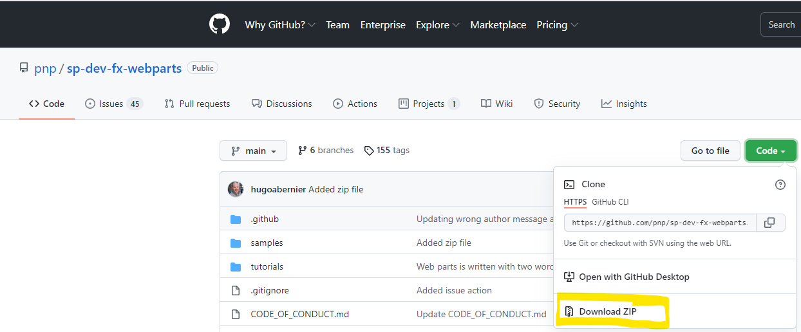
Task: Switch to the Code tab
Action: [x=46, y=104]
